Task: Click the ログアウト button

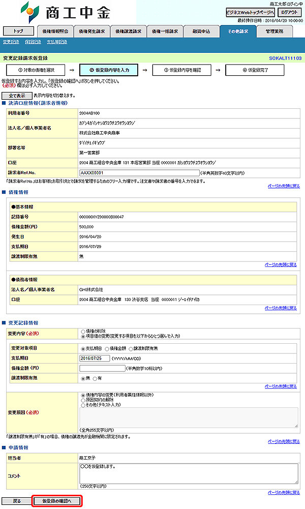Action: point(289,12)
